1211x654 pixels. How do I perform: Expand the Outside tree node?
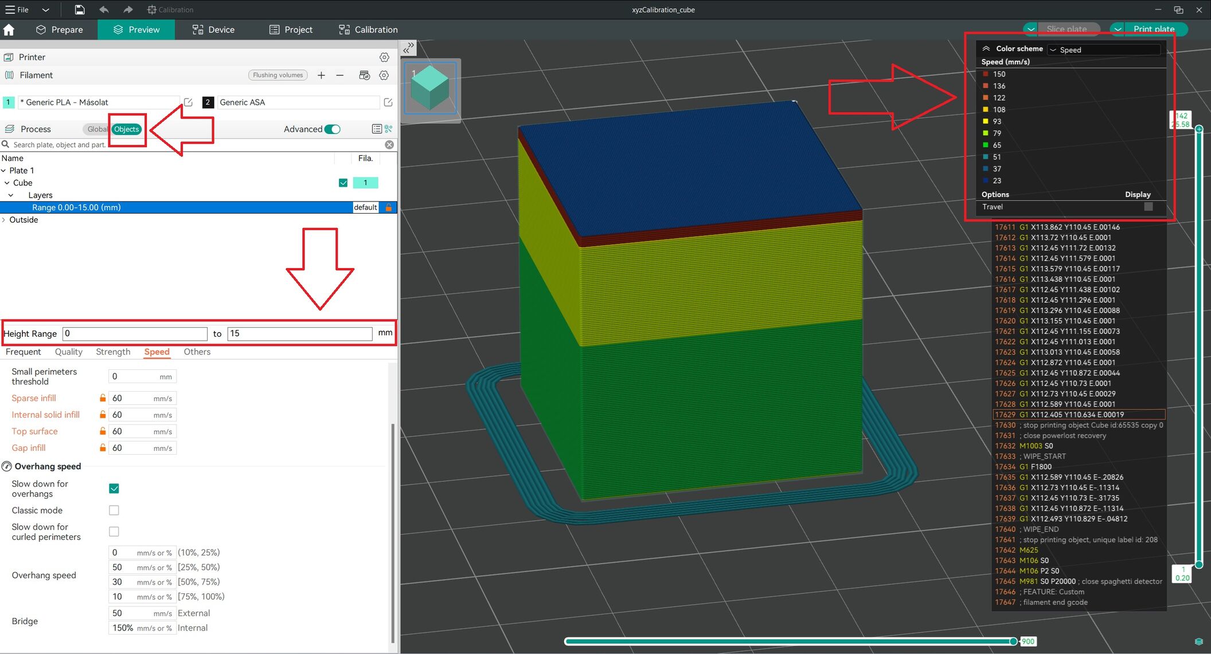(4, 220)
